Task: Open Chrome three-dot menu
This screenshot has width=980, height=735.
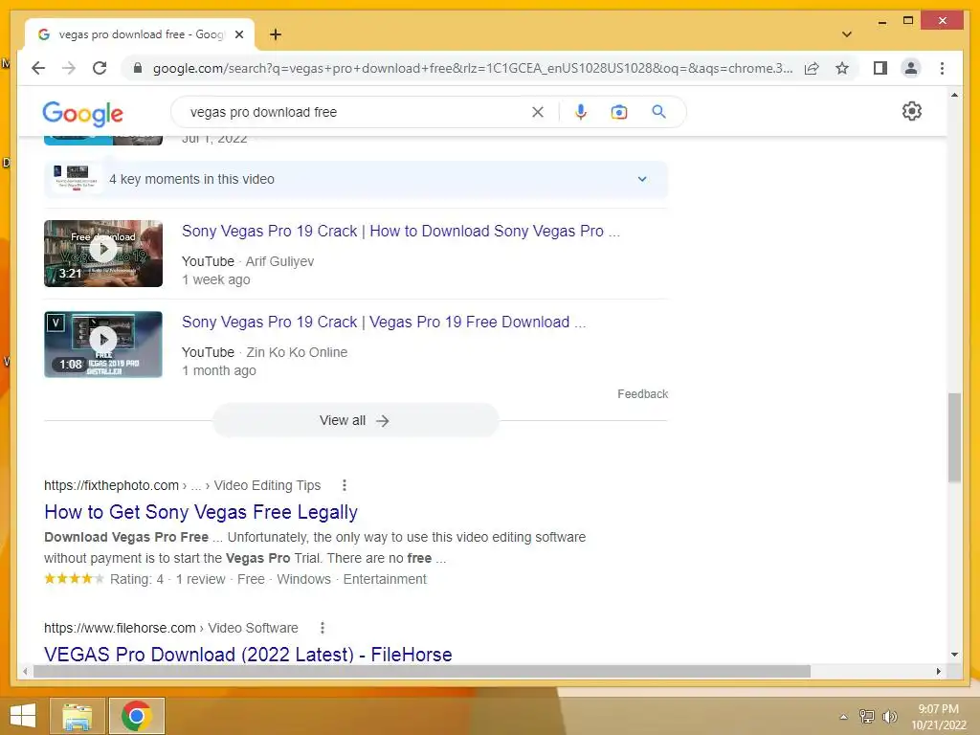Action: click(x=942, y=68)
